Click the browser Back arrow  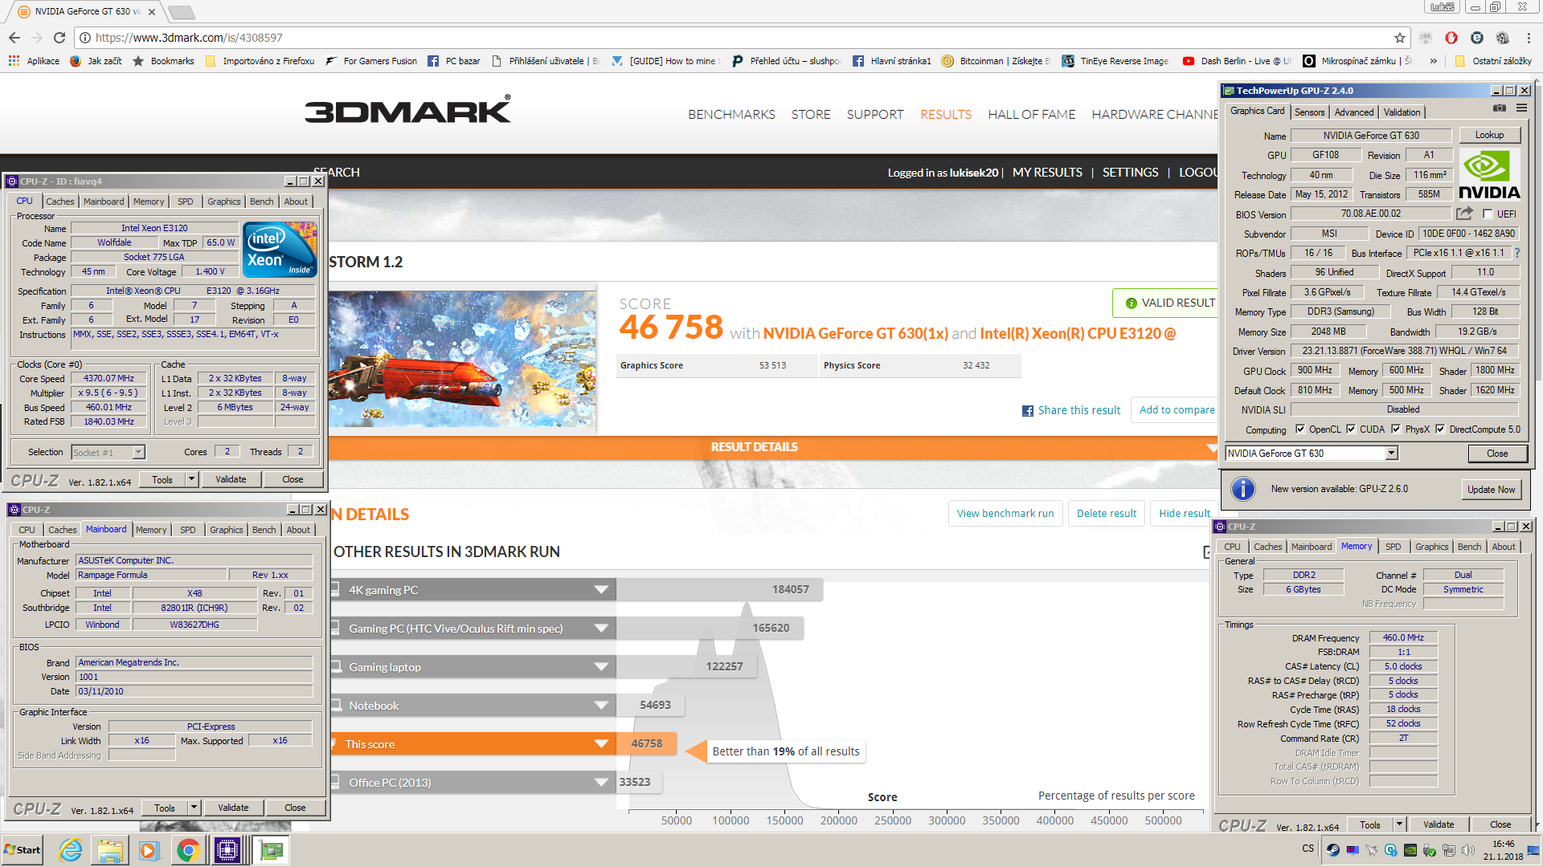coord(14,38)
